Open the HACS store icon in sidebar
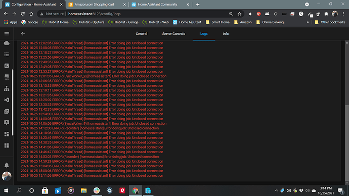This screenshot has width=349, height=196. click(x=7, y=77)
